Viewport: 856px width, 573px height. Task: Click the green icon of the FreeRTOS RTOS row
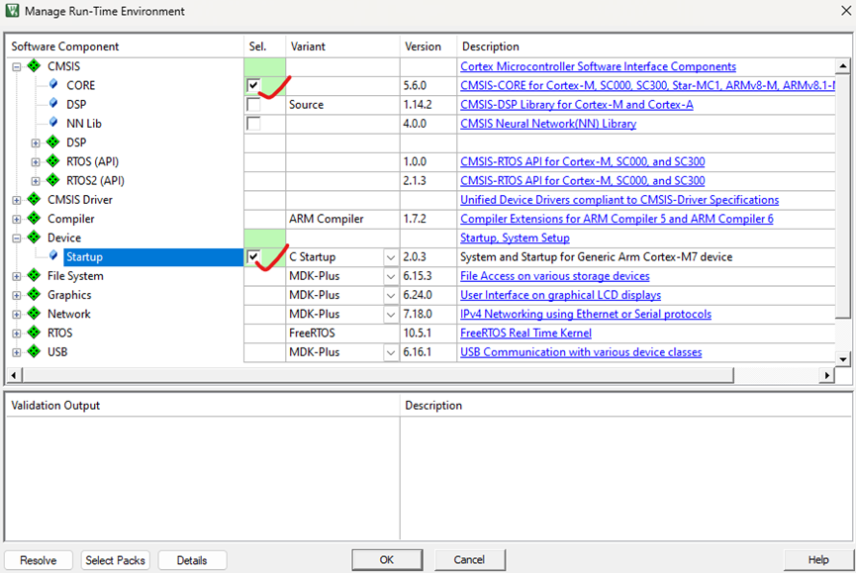[x=34, y=333]
